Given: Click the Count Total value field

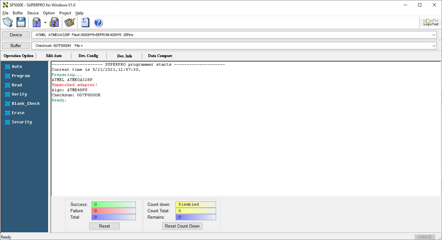Looking at the screenshot, I should pyautogui.click(x=196, y=211).
